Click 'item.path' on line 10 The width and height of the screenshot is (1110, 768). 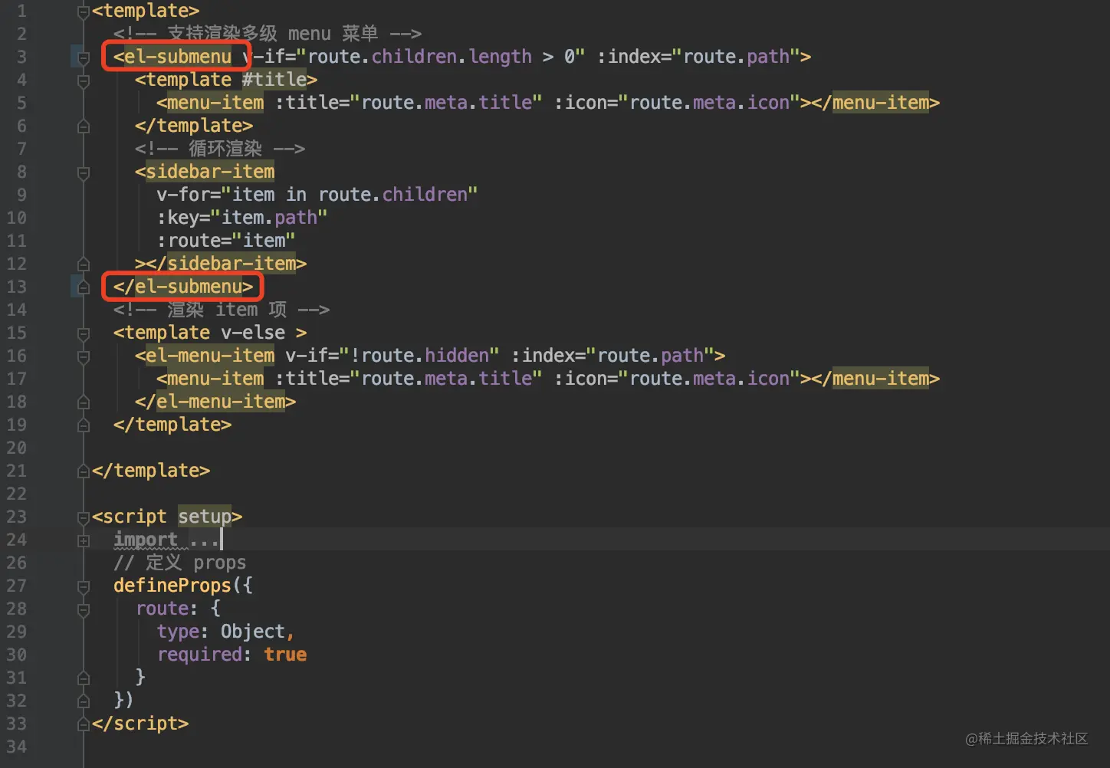pyautogui.click(x=269, y=218)
